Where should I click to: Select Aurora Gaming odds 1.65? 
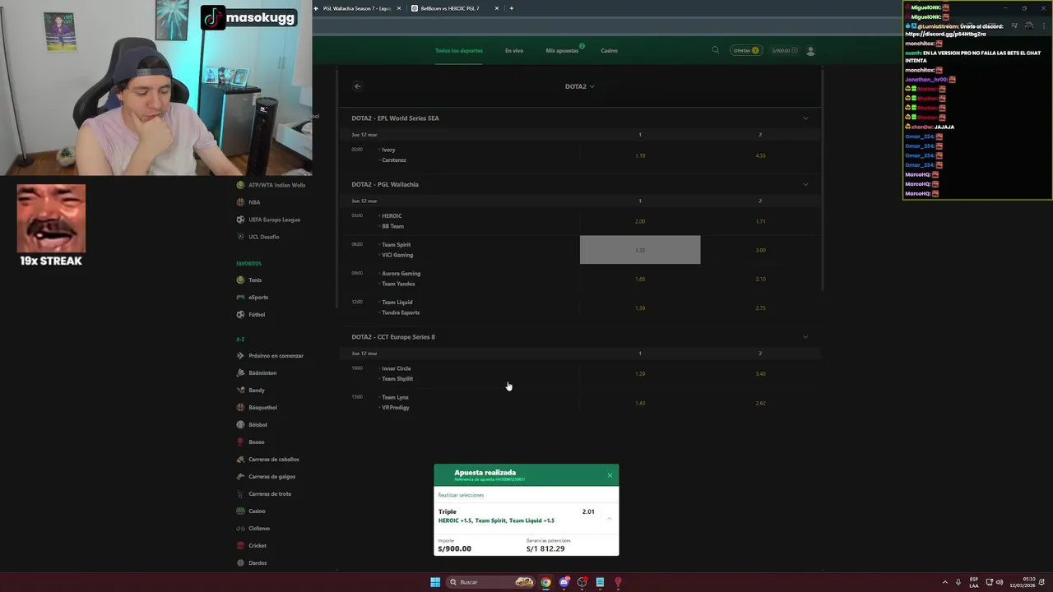[640, 279]
